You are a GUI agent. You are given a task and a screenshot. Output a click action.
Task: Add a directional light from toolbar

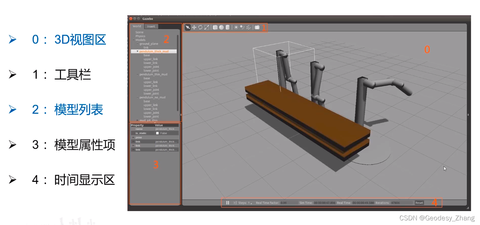tap(249, 27)
